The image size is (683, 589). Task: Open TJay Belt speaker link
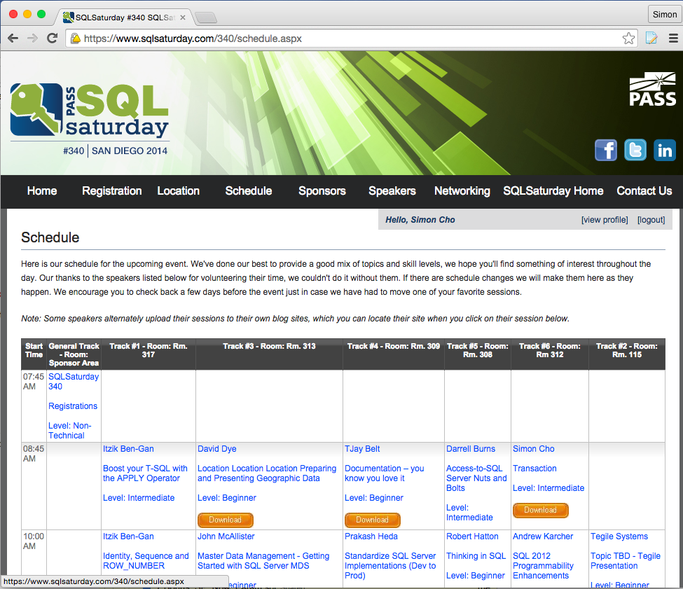[x=362, y=449]
